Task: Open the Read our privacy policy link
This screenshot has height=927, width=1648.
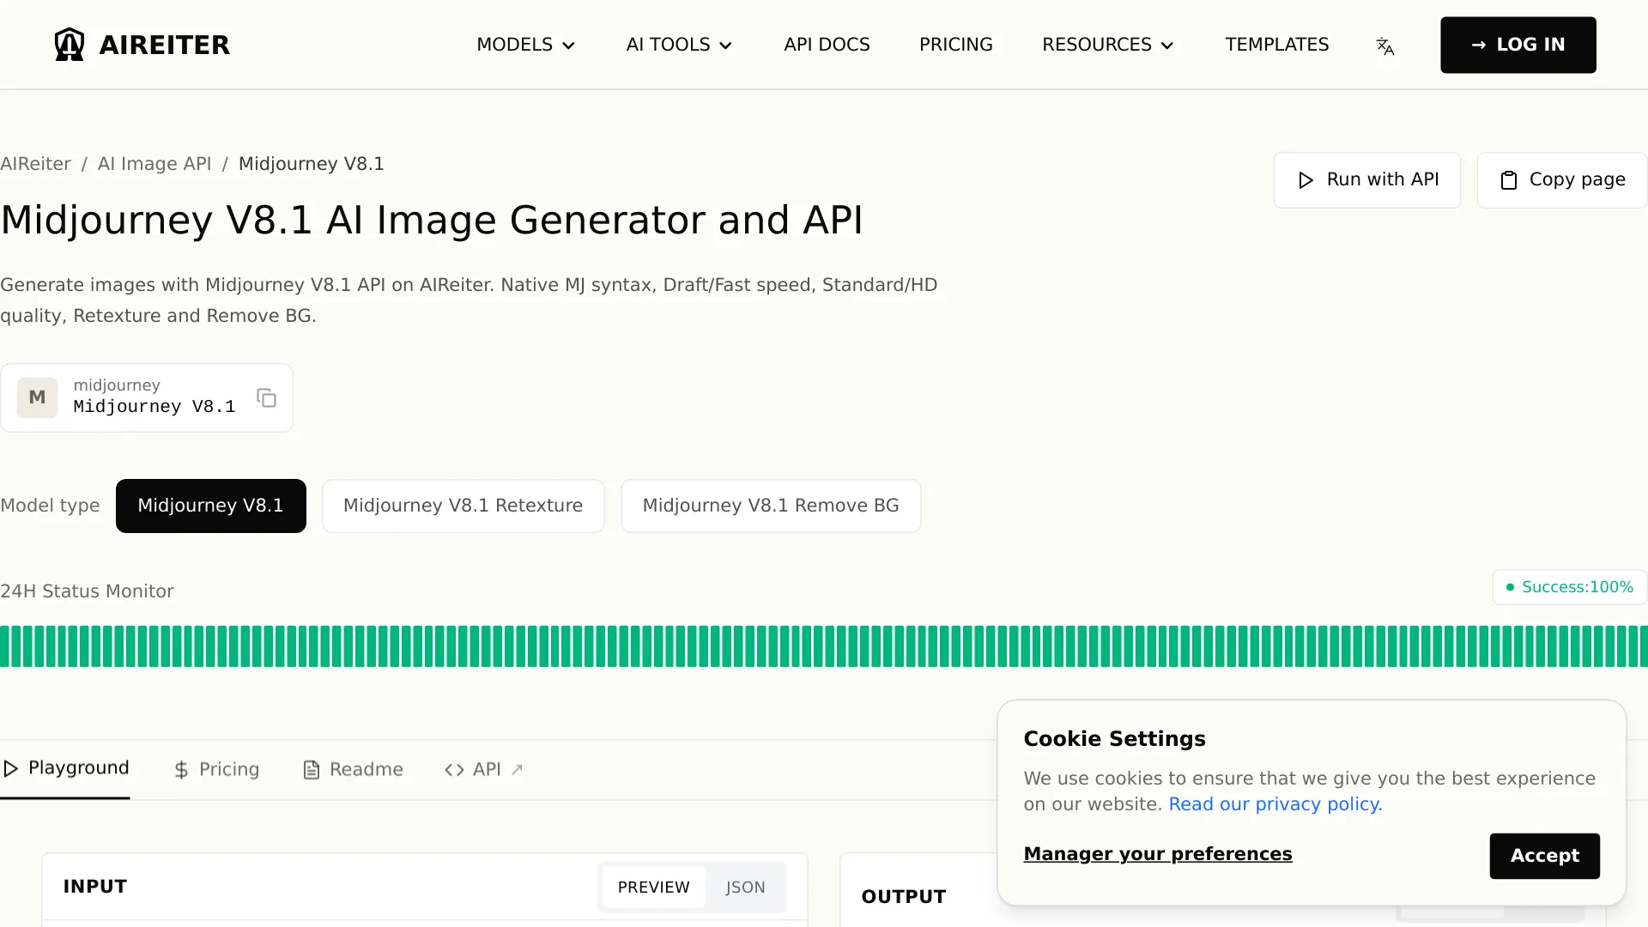Action: (x=1275, y=804)
